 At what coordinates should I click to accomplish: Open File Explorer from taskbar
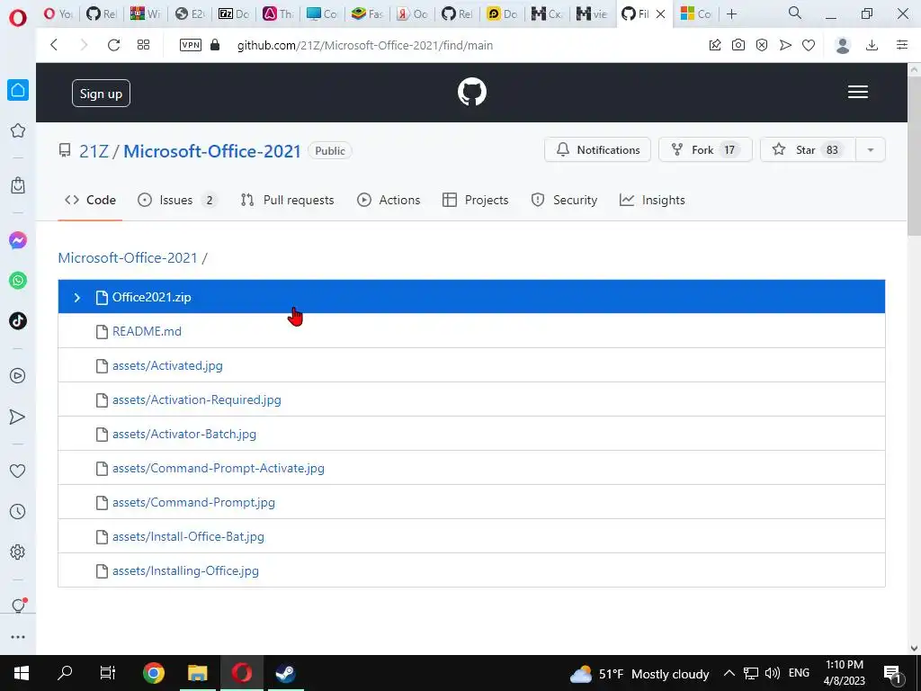(197, 673)
